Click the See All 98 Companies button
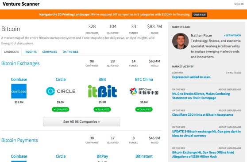This screenshot has width=247, height=162. click(x=81, y=121)
